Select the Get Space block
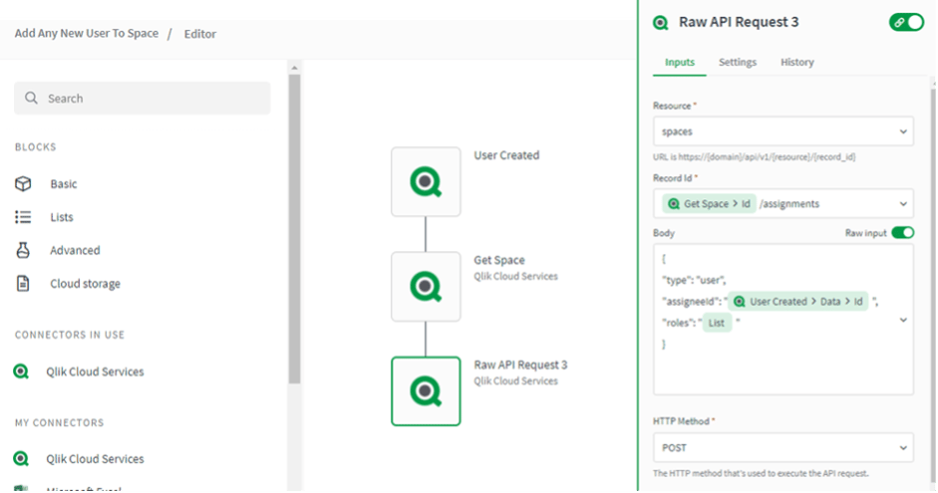938x493 pixels. pos(426,286)
